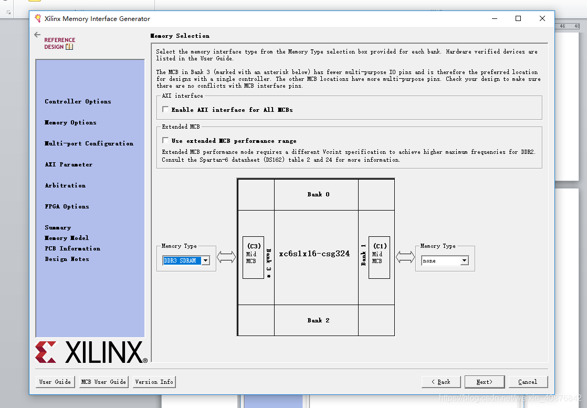This screenshot has height=408, width=587.
Task: Click the Back button
Action: pyautogui.click(x=441, y=382)
